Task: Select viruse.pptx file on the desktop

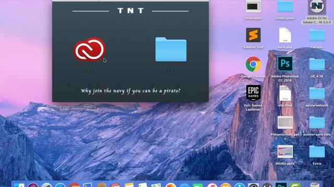Action: [253, 7]
